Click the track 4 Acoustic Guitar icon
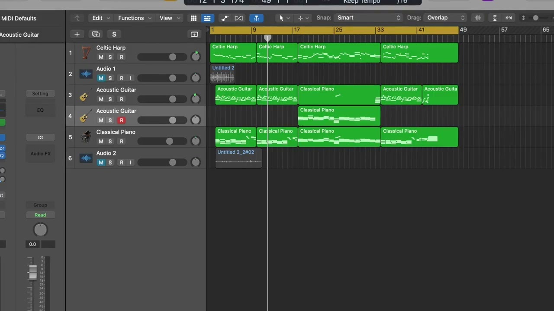The height and width of the screenshot is (311, 554). tap(85, 116)
